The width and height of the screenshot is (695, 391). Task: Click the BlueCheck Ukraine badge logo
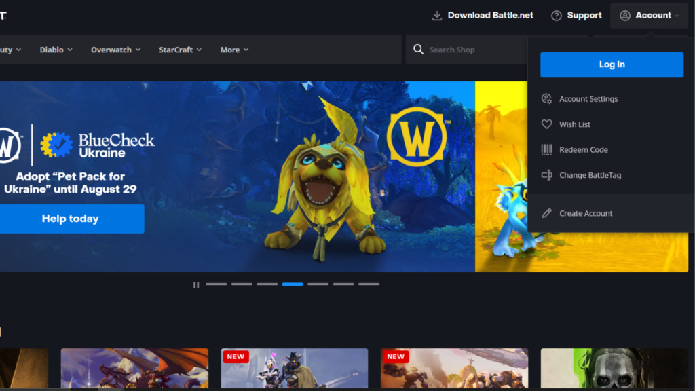click(56, 145)
